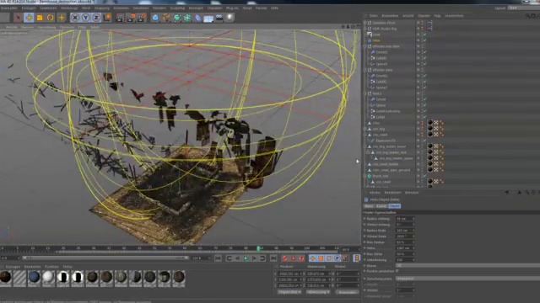Open the Erzeugen main menu
This screenshot has height=303, width=540.
coord(29,8)
